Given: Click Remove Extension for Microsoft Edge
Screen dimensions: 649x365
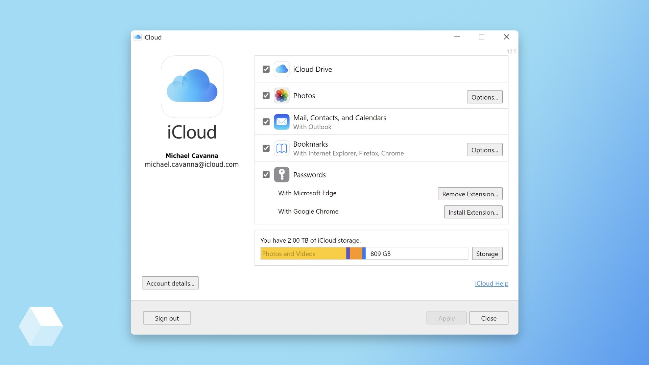Looking at the screenshot, I should click(x=470, y=194).
